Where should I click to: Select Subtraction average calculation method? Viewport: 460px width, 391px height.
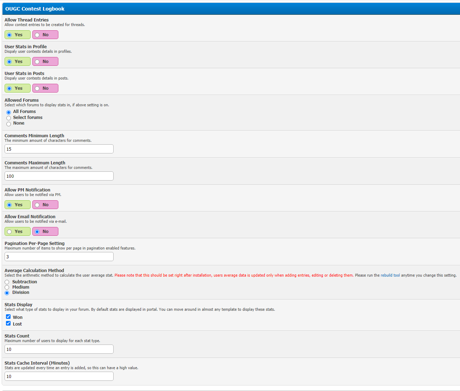7,282
